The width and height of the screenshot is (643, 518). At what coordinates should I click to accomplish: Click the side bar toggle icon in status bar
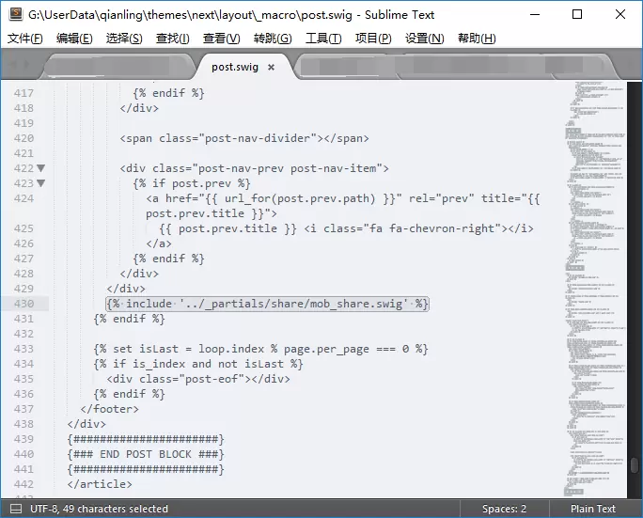14,509
